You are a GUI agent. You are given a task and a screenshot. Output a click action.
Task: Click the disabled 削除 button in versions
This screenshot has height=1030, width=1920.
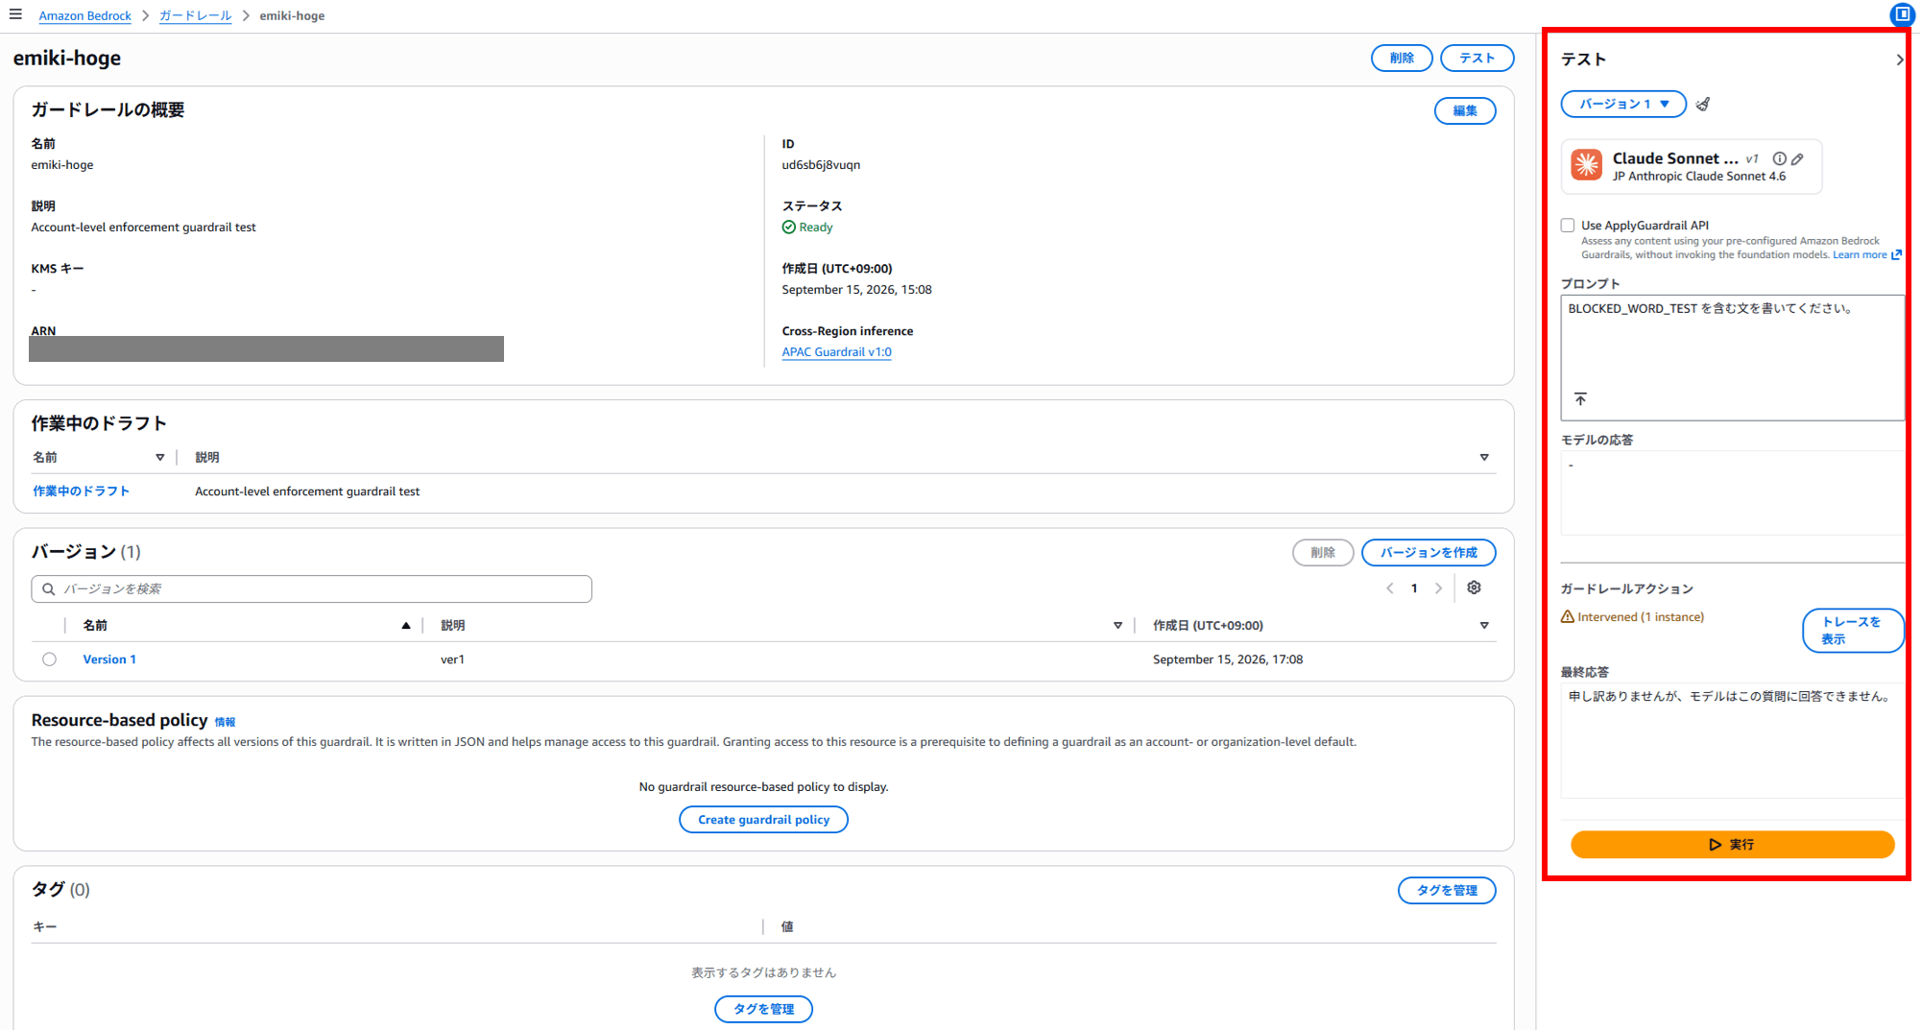coord(1323,552)
